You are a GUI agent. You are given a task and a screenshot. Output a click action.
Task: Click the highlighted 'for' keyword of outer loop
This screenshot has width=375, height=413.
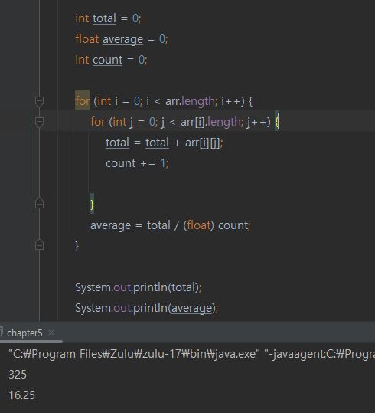pos(82,101)
